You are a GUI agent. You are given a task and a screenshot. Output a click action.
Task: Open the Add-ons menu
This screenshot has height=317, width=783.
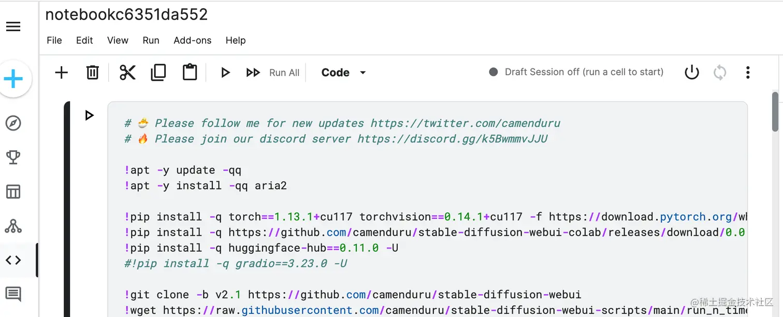click(x=193, y=40)
